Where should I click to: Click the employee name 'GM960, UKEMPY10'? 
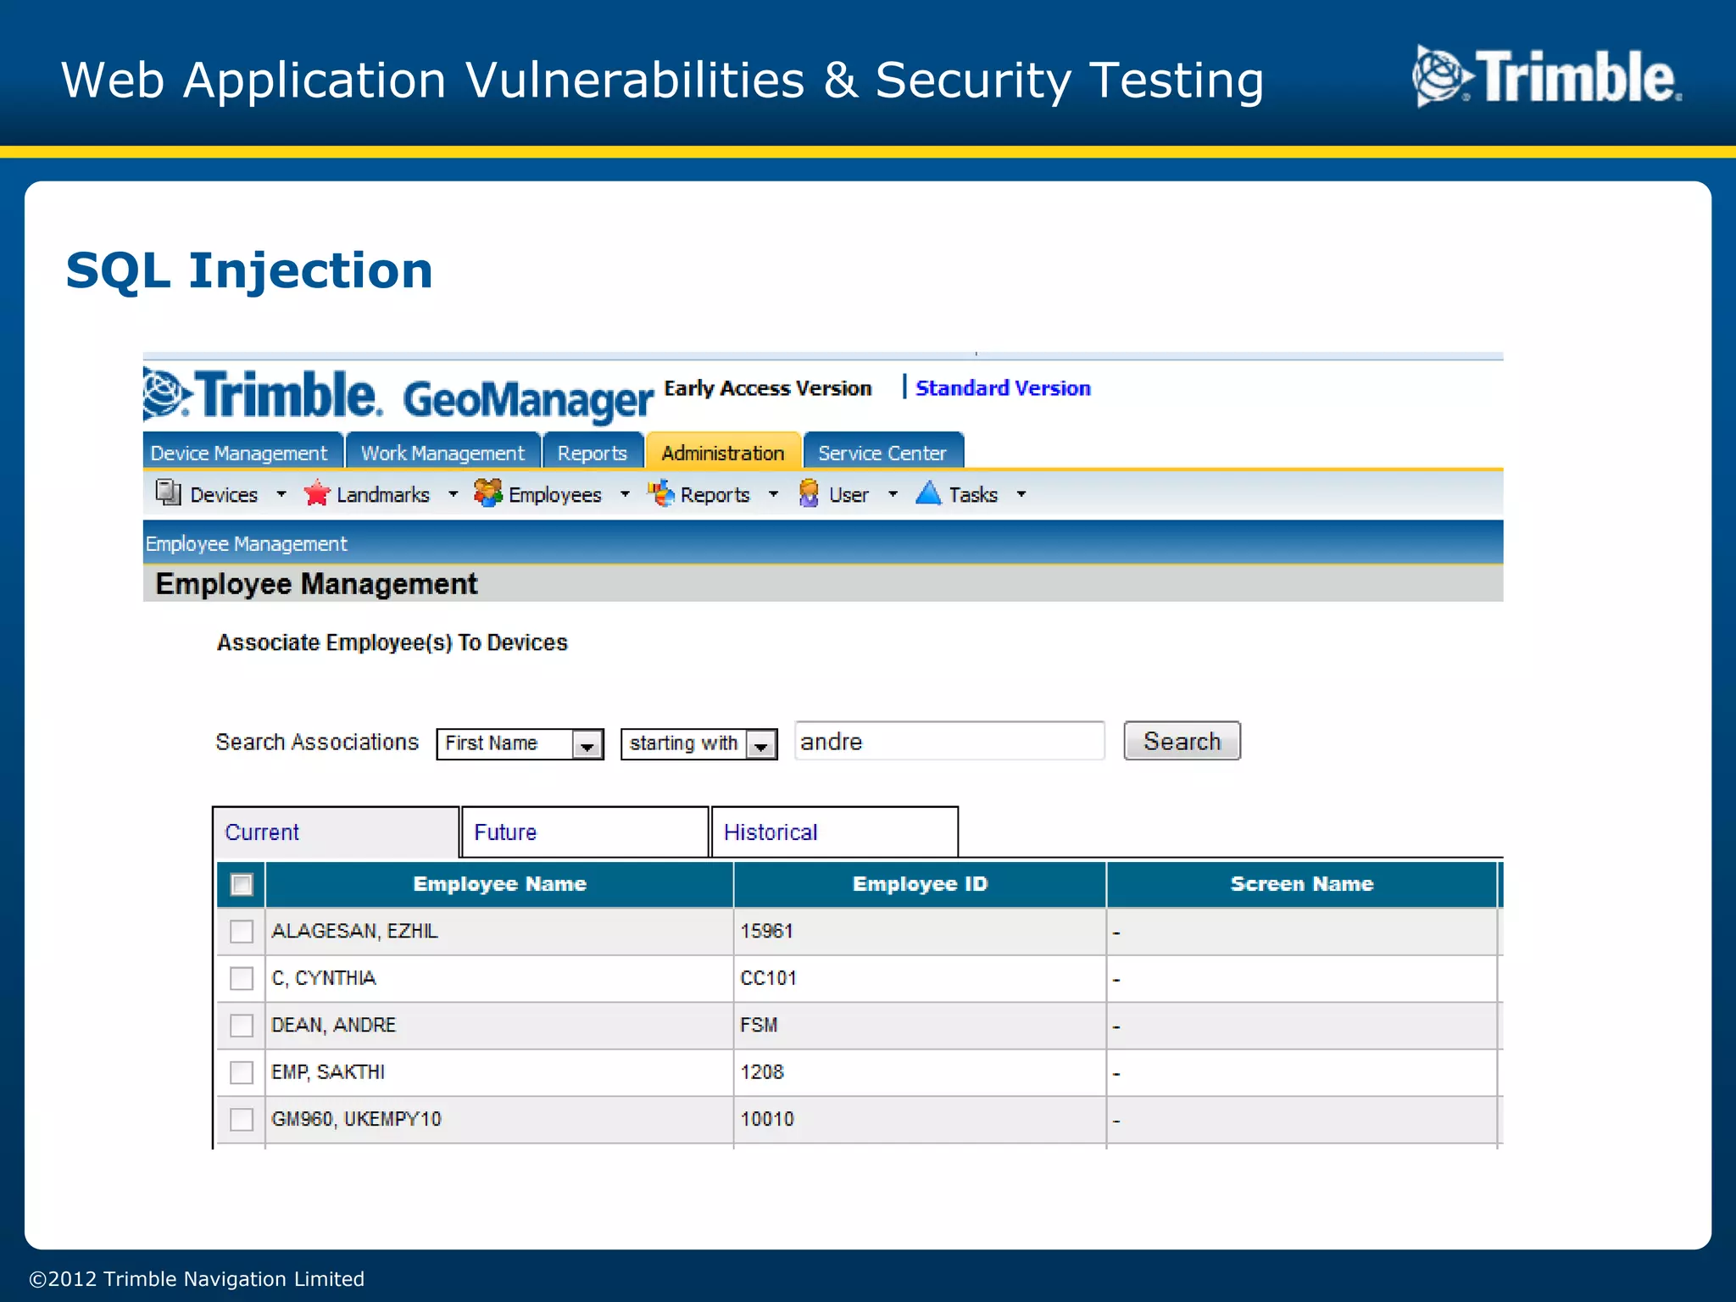point(356,1119)
